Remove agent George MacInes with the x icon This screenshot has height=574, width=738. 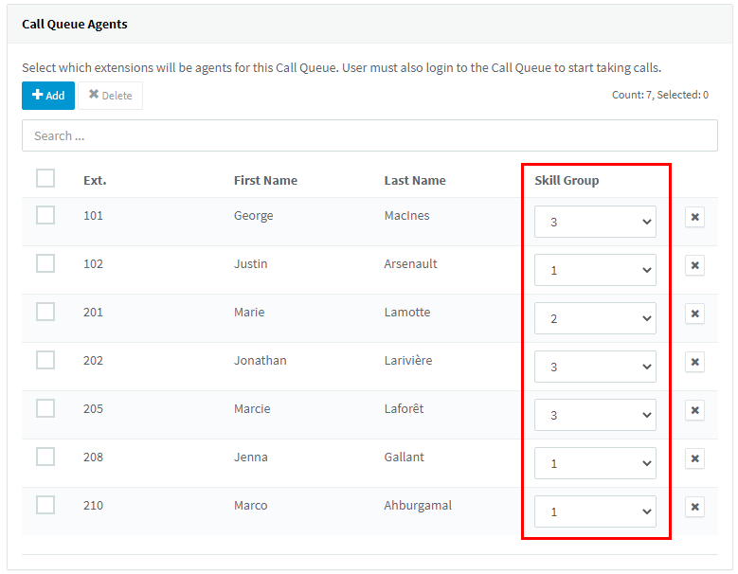tap(694, 217)
